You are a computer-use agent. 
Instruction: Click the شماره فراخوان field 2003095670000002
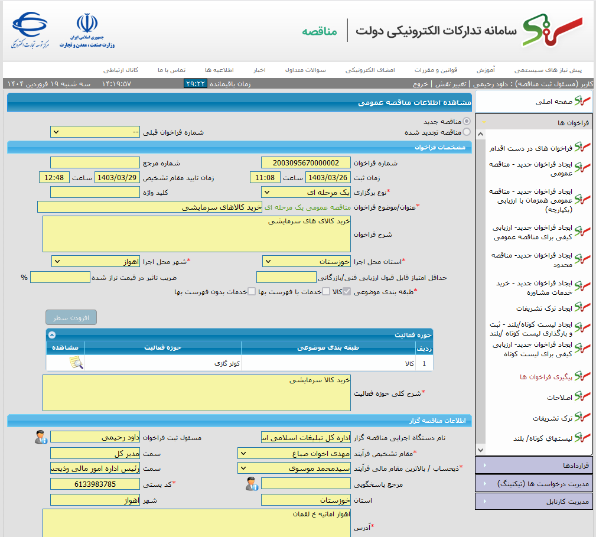point(306,162)
